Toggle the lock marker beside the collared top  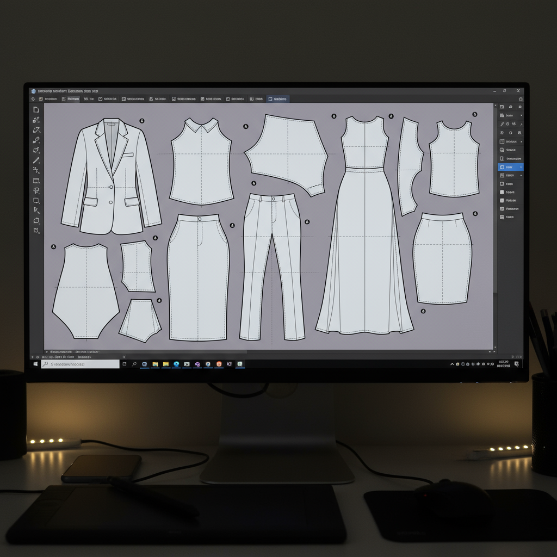[246, 126]
